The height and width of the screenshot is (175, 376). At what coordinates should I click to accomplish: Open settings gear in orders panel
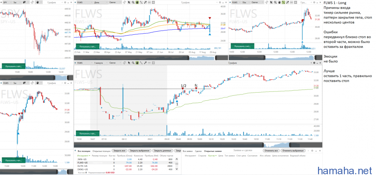point(312,151)
